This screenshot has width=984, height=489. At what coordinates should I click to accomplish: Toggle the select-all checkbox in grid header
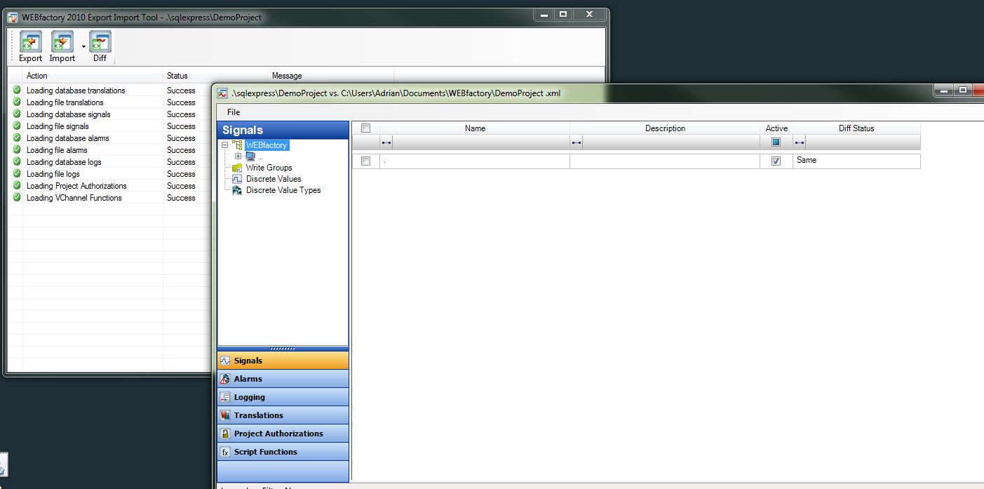point(365,128)
